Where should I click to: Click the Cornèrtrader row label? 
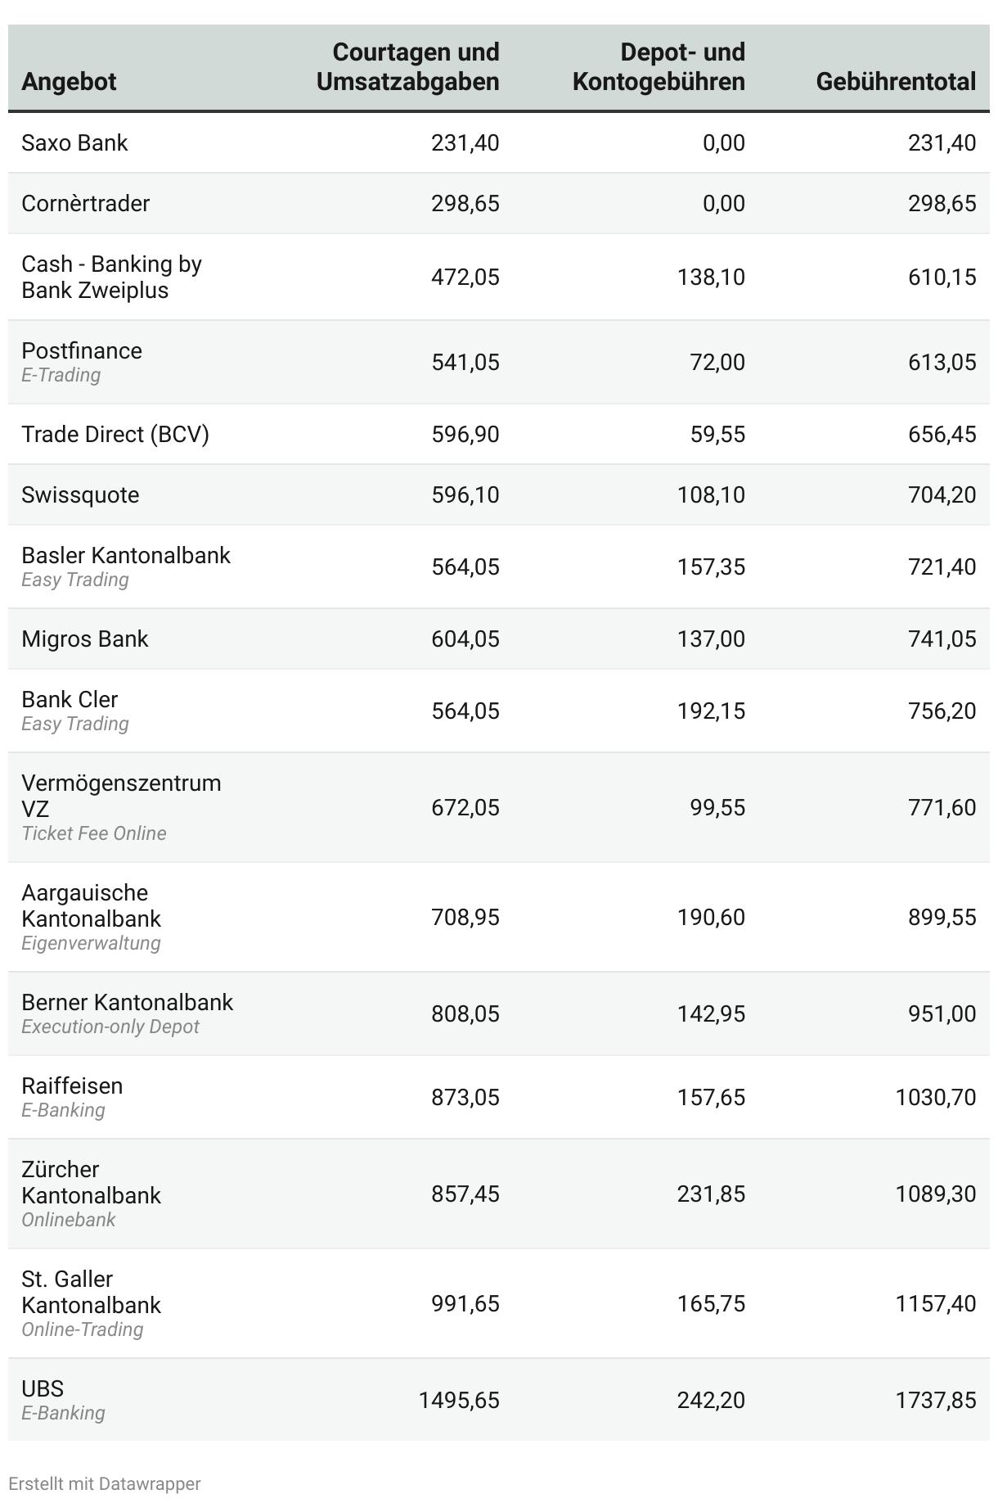(85, 204)
